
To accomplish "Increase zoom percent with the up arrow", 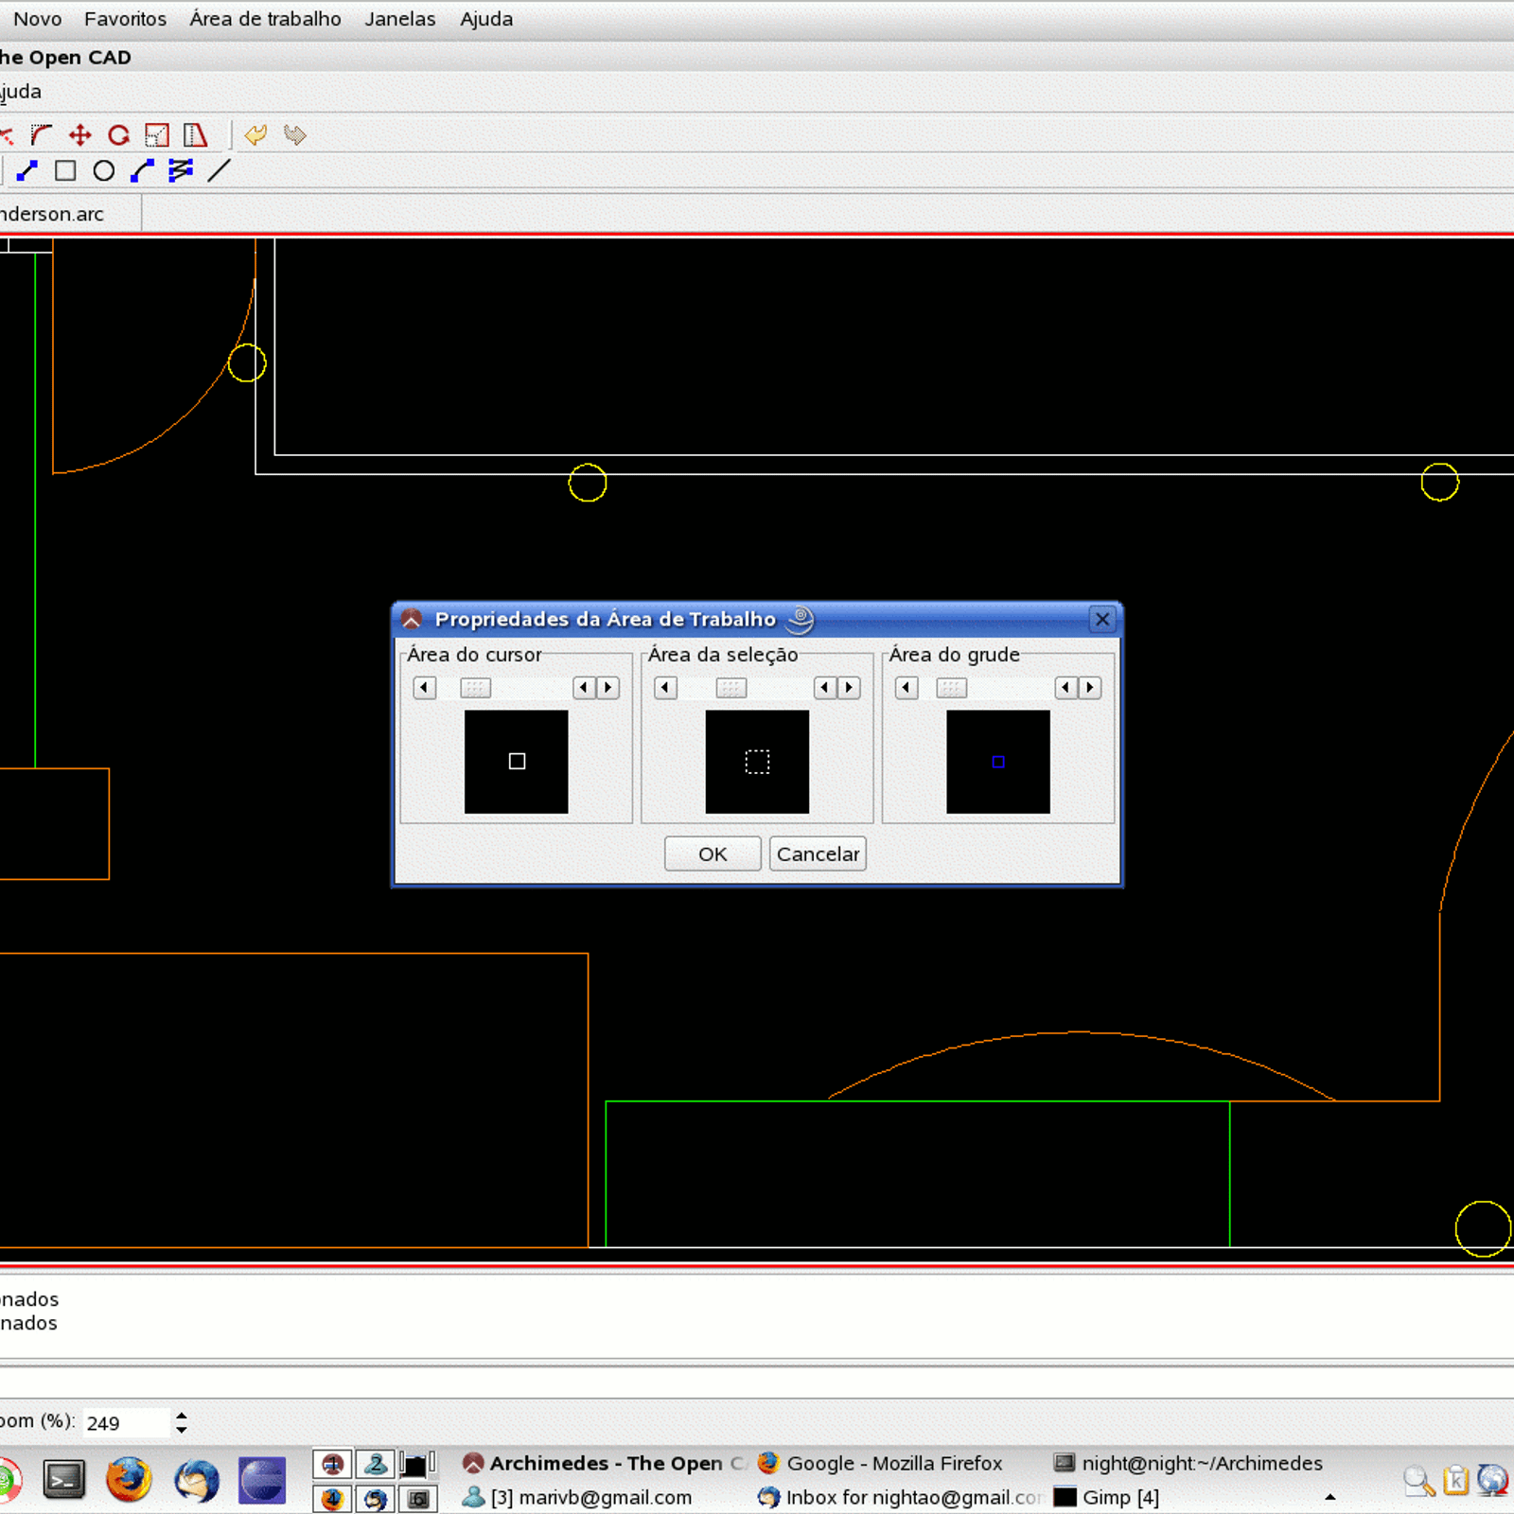I will pos(182,1416).
